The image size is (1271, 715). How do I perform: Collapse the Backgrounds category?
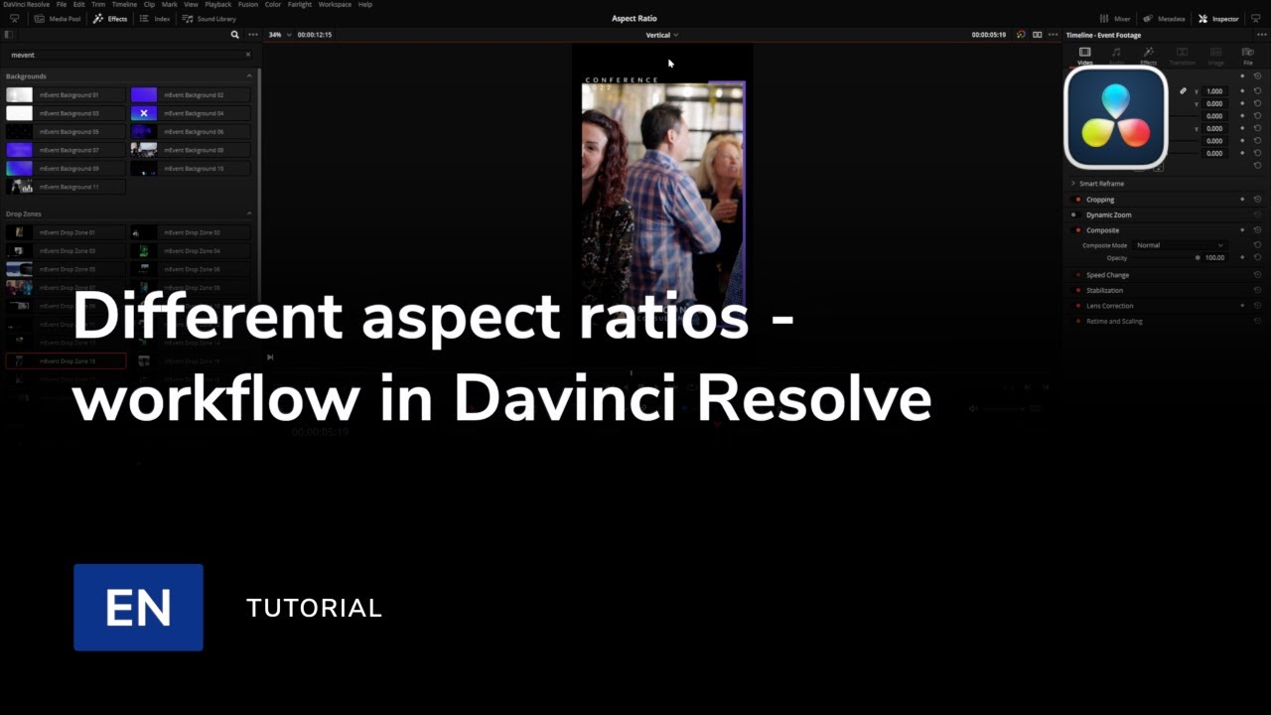click(x=249, y=76)
